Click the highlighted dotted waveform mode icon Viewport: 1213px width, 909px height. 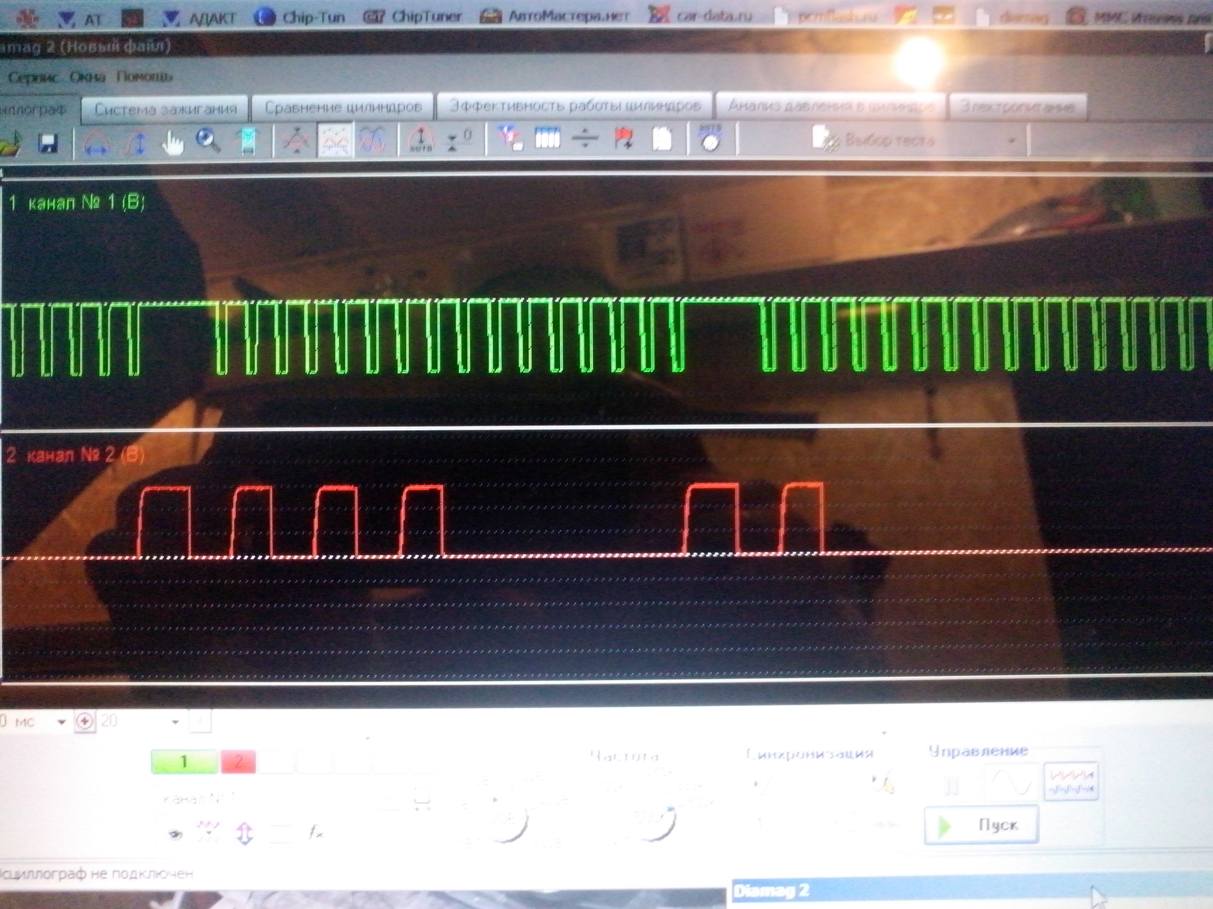click(x=335, y=141)
